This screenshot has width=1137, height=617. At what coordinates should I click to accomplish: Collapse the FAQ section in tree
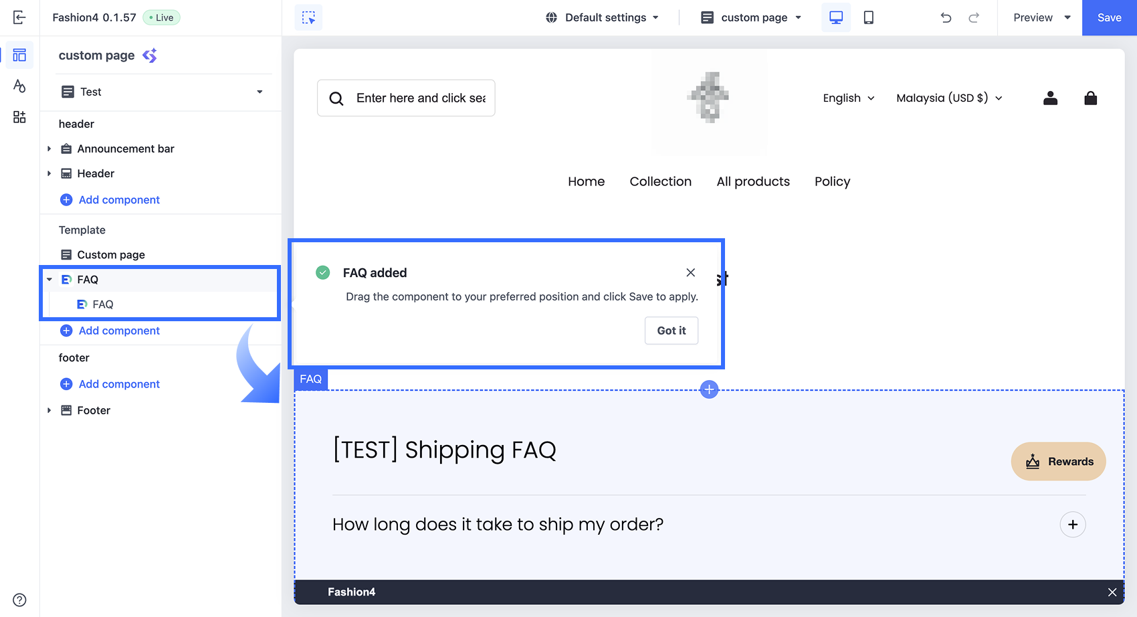coord(49,280)
